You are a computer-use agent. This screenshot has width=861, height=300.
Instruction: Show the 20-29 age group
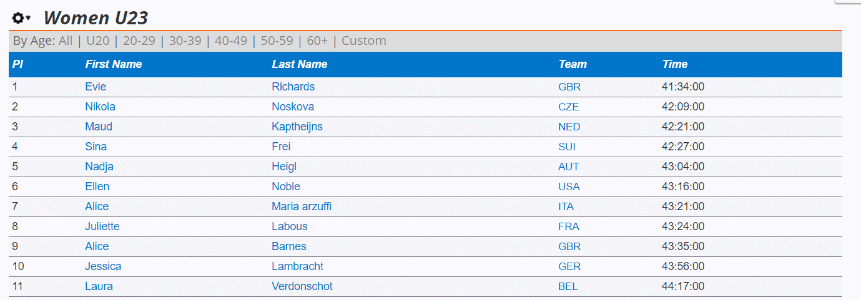point(139,41)
